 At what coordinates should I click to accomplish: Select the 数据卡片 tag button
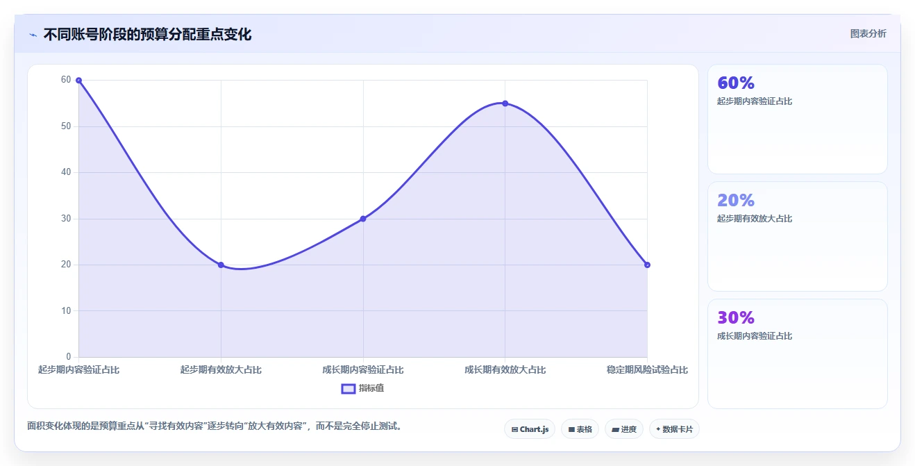[x=674, y=429]
